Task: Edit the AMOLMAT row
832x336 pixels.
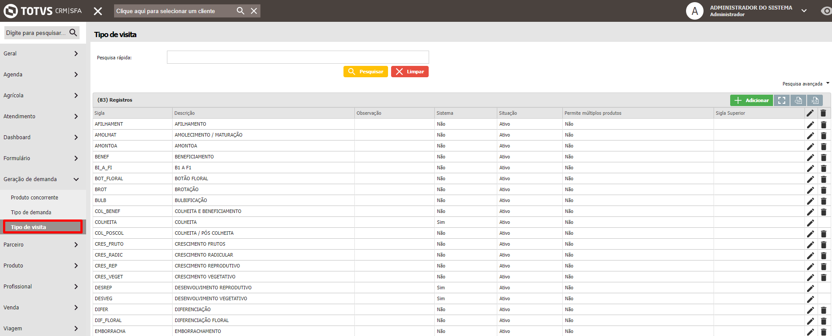Action: [x=810, y=135]
